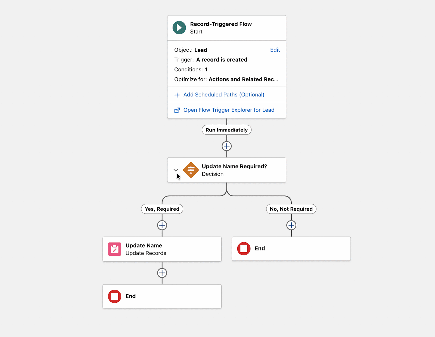This screenshot has height=337, width=435.
Task: Click the external link icon for Trigger Explorer
Action: click(x=177, y=110)
